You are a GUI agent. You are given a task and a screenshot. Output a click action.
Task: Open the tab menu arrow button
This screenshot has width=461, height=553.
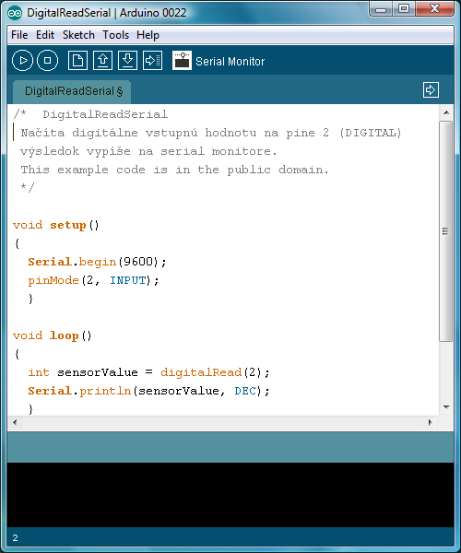click(x=431, y=90)
